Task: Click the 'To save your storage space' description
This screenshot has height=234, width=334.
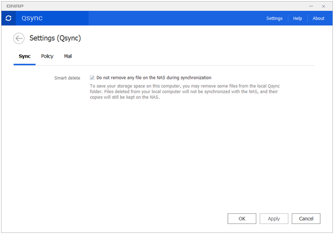Action: coord(184,92)
